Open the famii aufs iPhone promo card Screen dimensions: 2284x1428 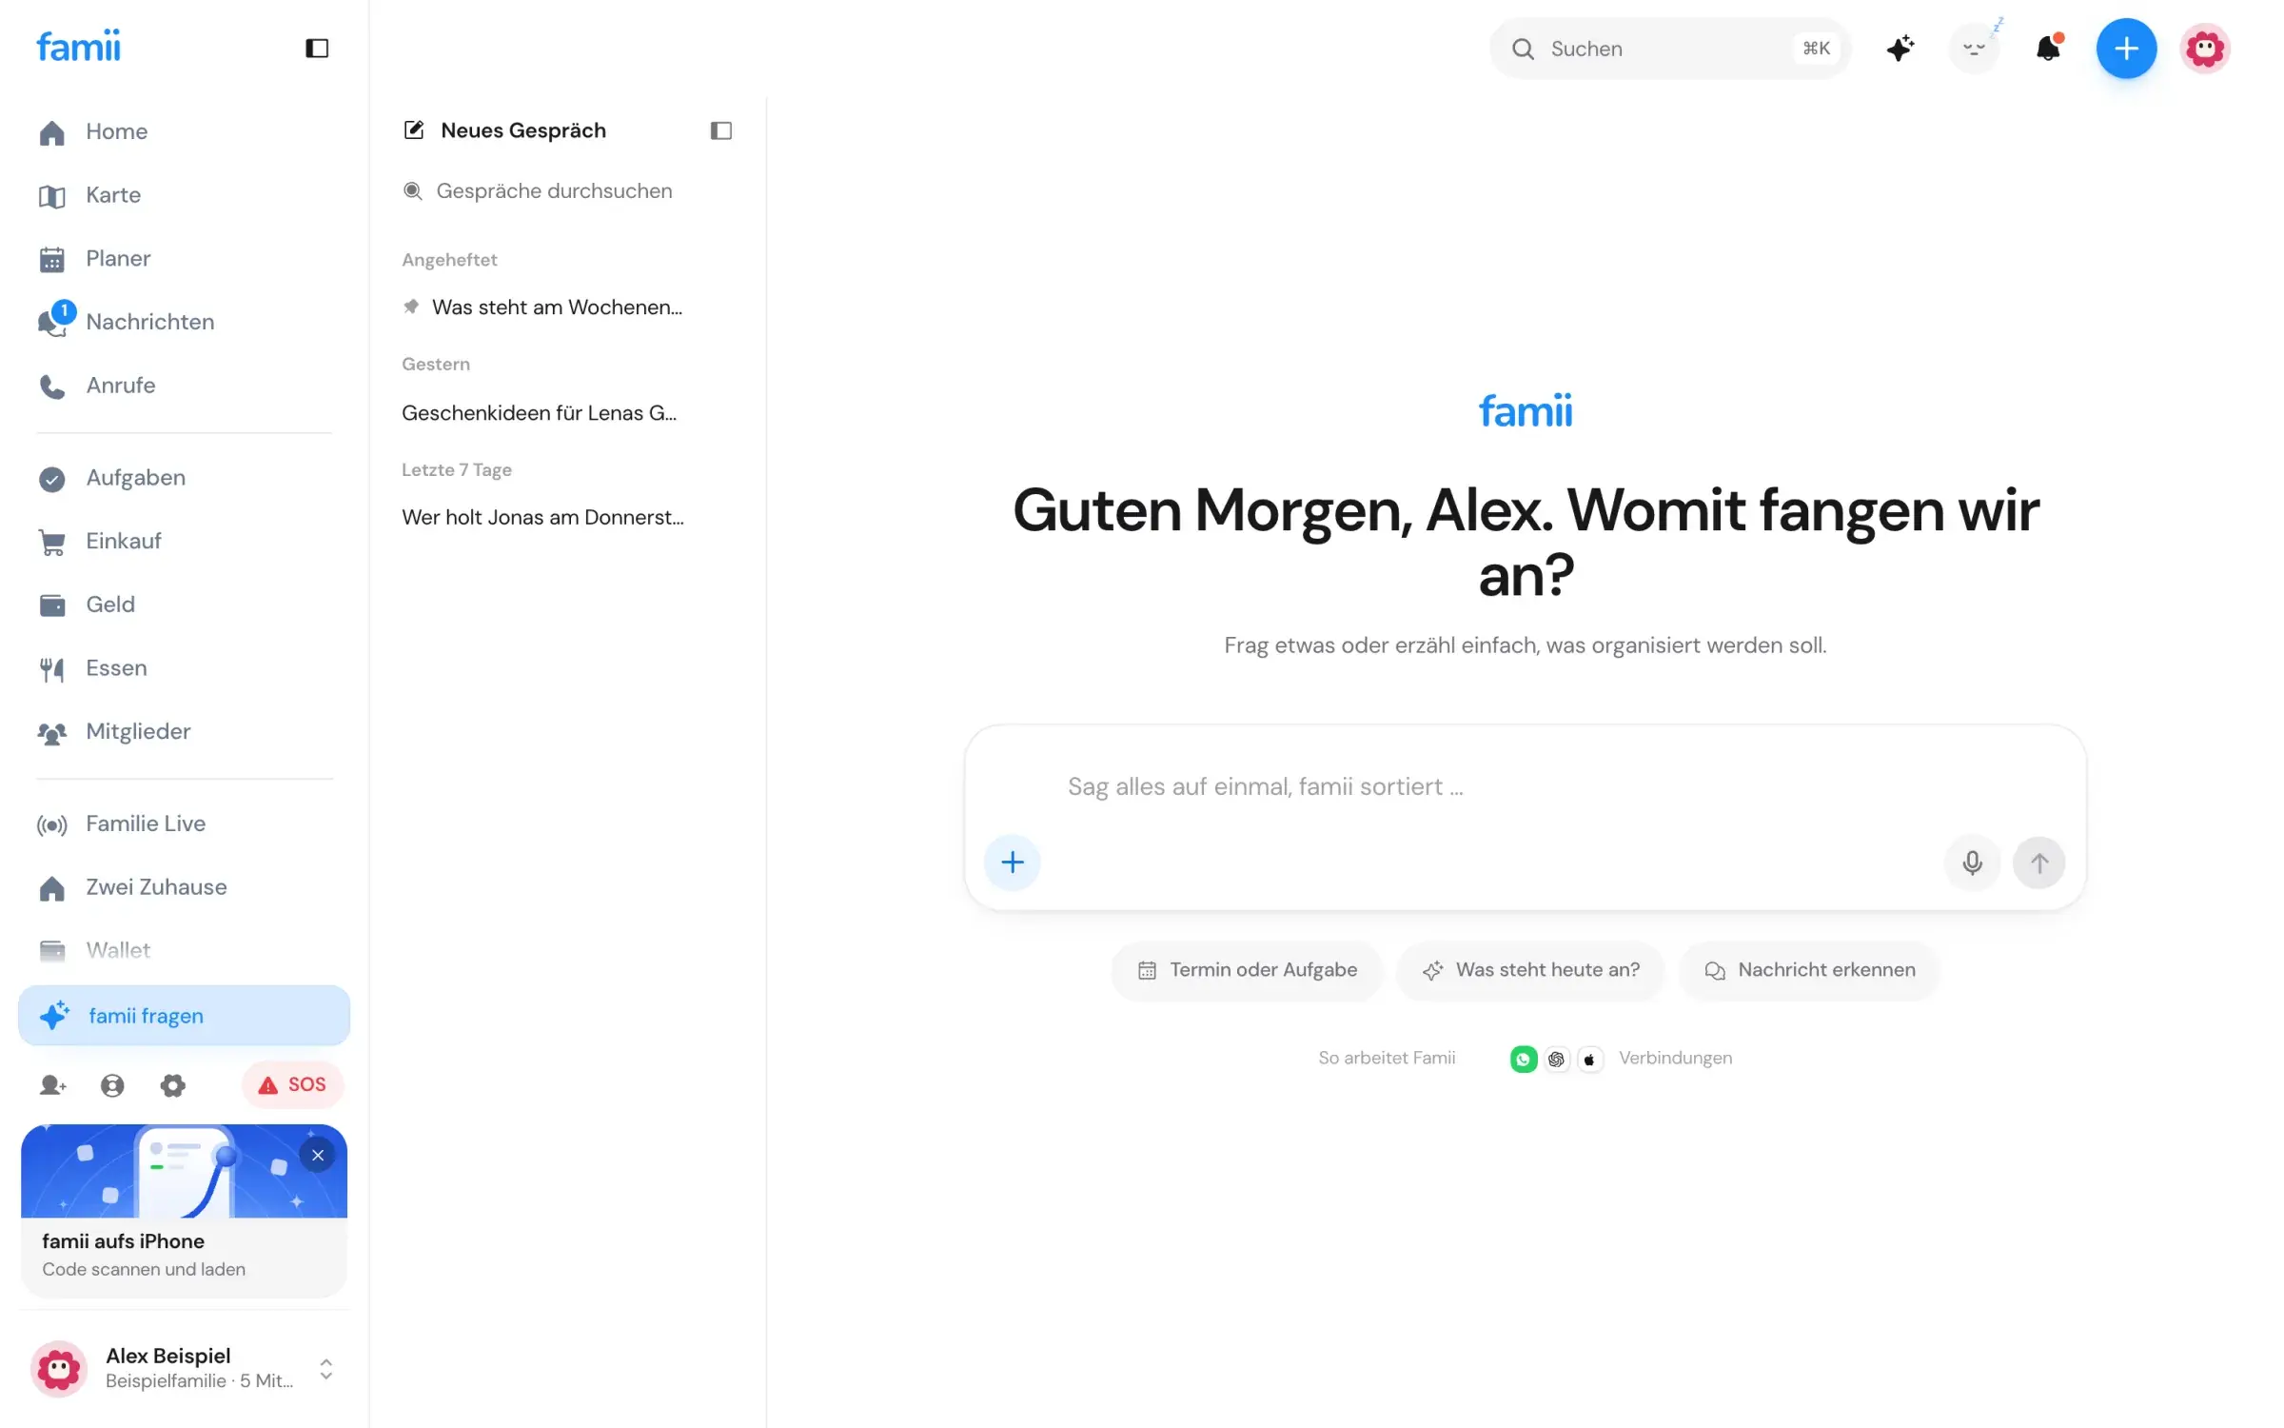pyautogui.click(x=184, y=1211)
